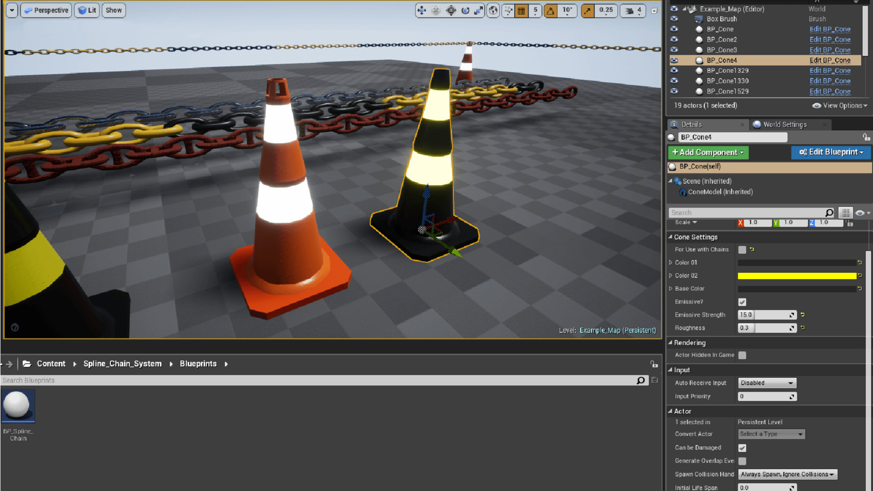Select the Rotate tool
Screen dimensions: 873x491
[466, 10]
